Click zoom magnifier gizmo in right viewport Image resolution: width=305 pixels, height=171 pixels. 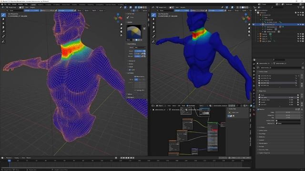(249, 24)
